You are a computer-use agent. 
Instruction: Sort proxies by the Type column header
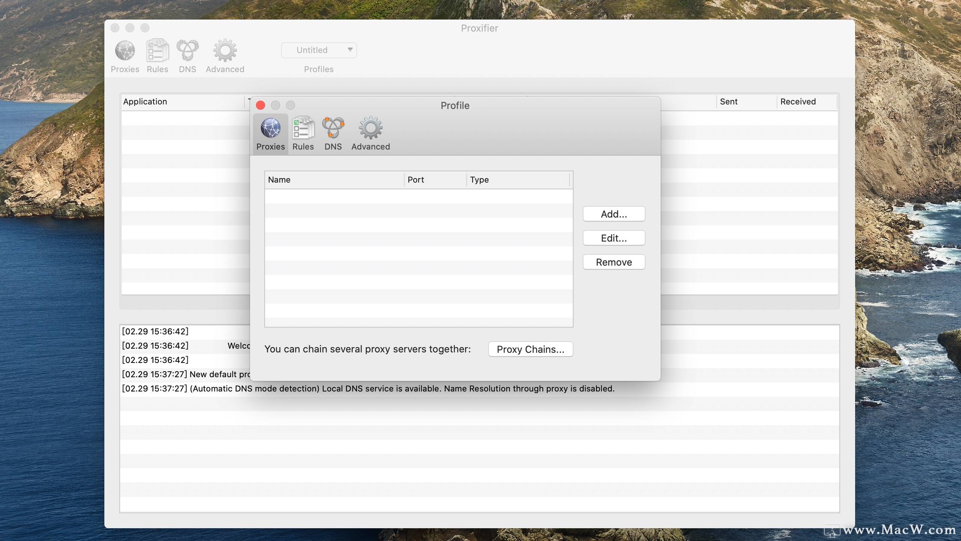click(x=518, y=180)
